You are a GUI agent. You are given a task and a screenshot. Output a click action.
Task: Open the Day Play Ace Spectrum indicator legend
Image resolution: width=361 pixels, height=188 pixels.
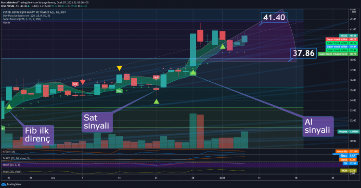[x=26, y=16]
